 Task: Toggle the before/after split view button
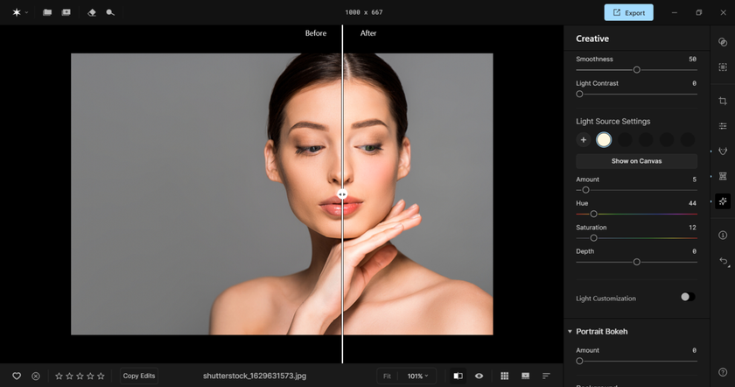click(458, 376)
